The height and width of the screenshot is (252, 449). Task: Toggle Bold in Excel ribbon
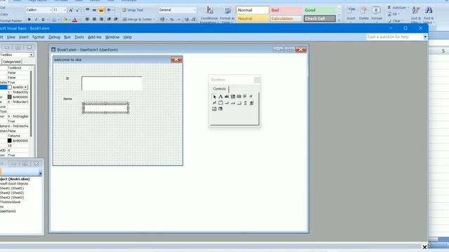[29, 20]
